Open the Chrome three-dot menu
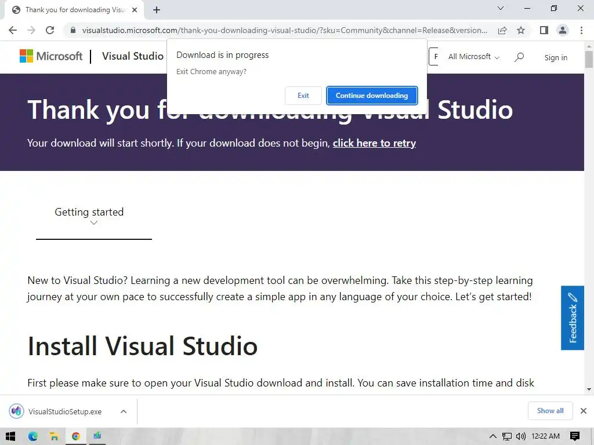 coord(581,30)
